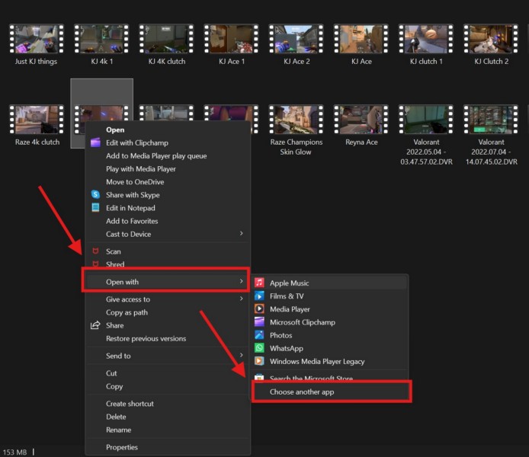The image size is (529, 457).
Task: Click the Windows Media Player Legacy icon
Action: 259,361
